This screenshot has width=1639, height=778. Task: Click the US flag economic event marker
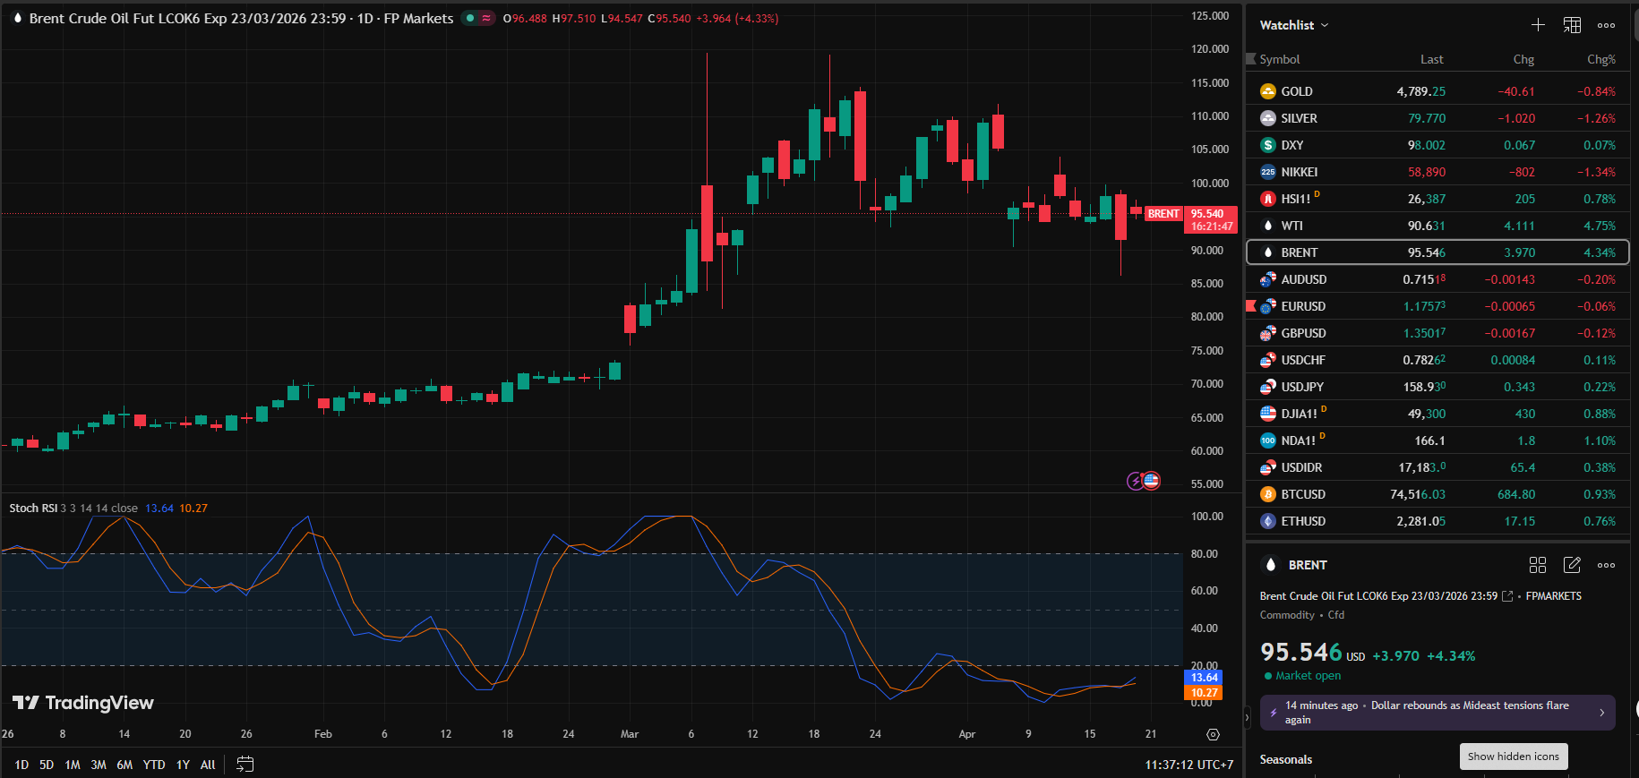[x=1152, y=481]
